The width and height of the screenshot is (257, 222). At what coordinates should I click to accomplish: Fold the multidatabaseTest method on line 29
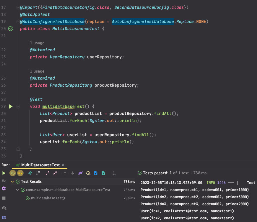18,106
